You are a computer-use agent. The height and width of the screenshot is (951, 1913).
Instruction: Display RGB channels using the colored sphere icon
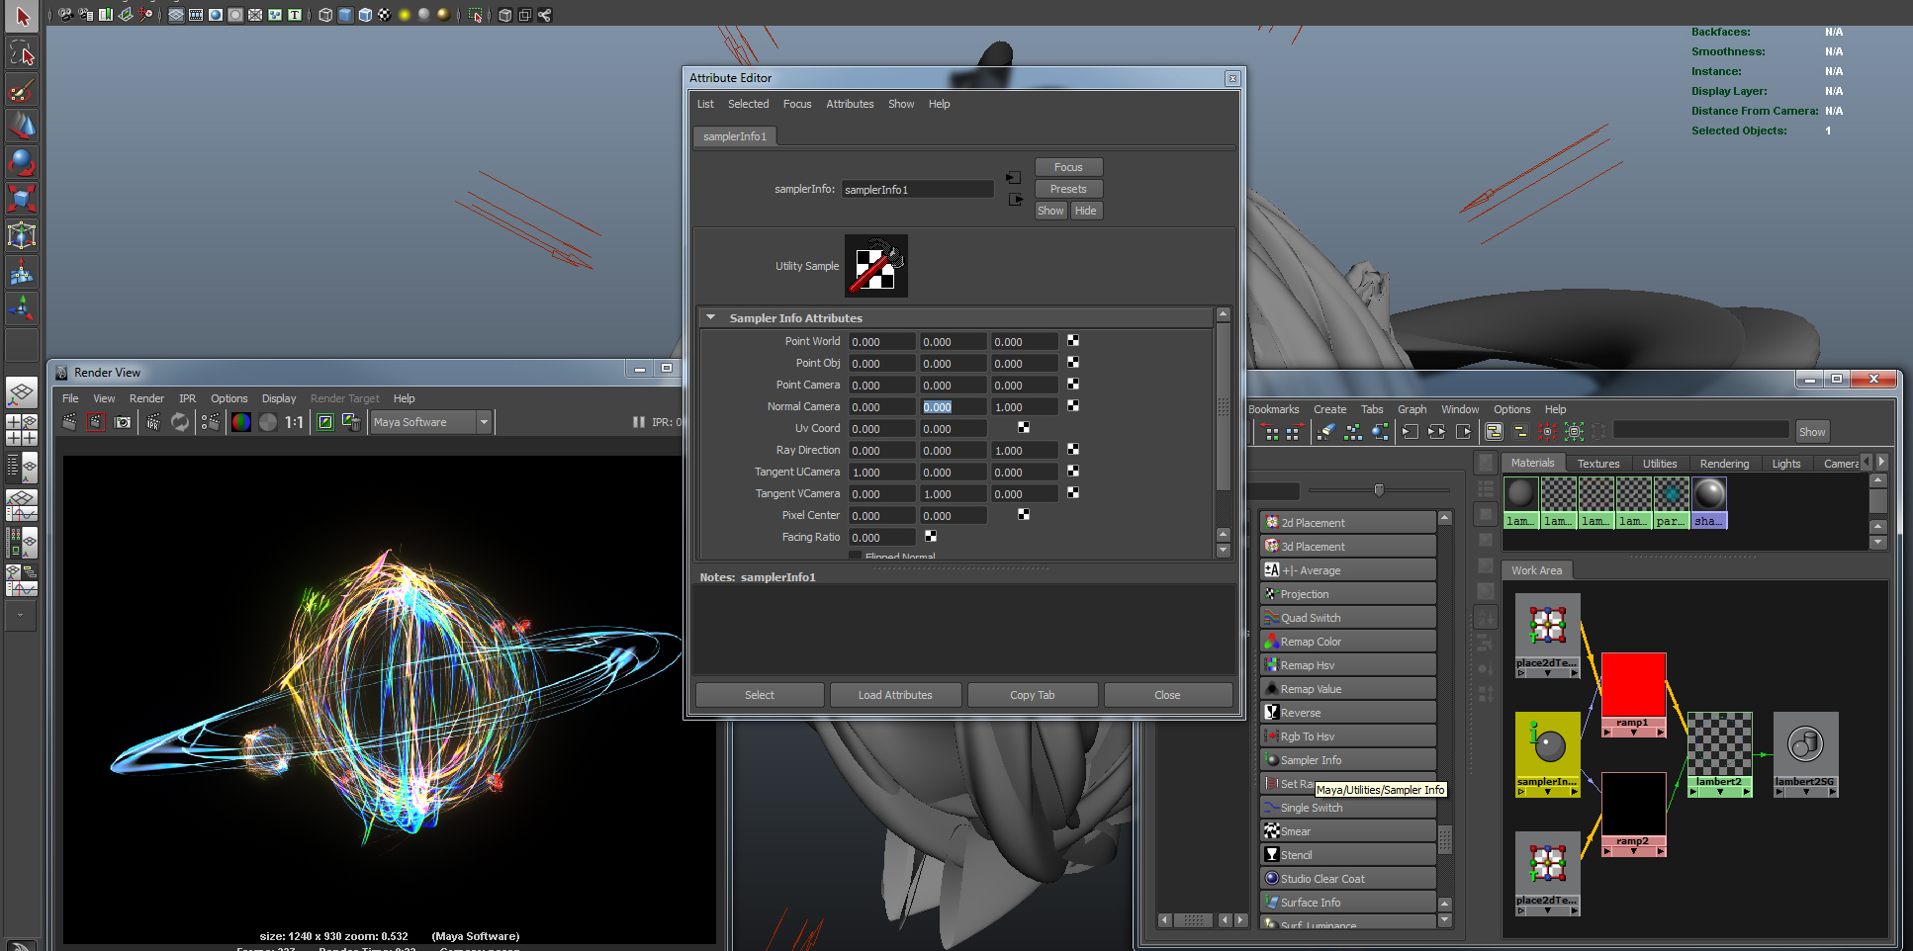[x=241, y=422]
